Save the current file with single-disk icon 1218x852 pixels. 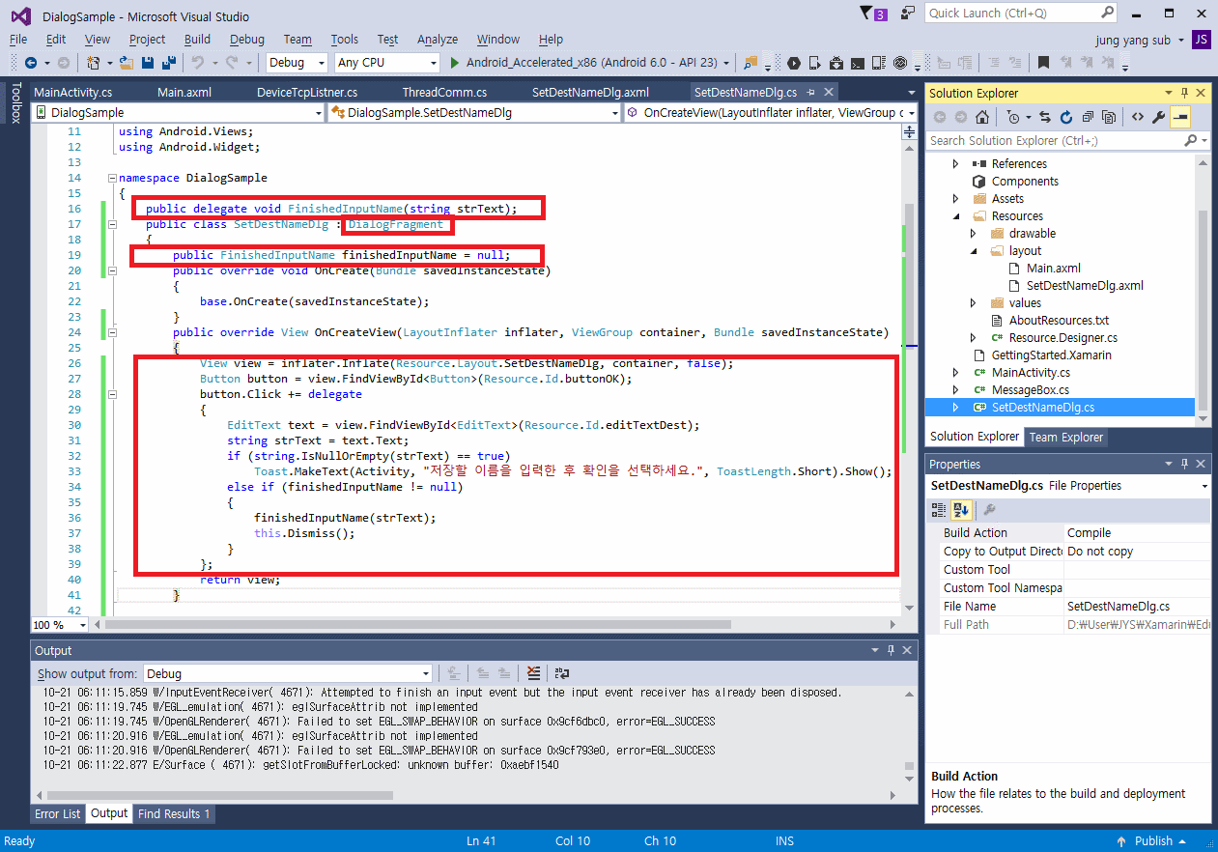(x=148, y=63)
